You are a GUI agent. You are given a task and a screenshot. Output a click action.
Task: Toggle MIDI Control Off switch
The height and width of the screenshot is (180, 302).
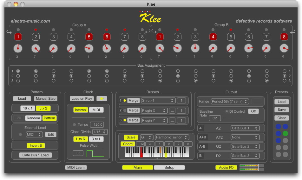[x=253, y=111]
